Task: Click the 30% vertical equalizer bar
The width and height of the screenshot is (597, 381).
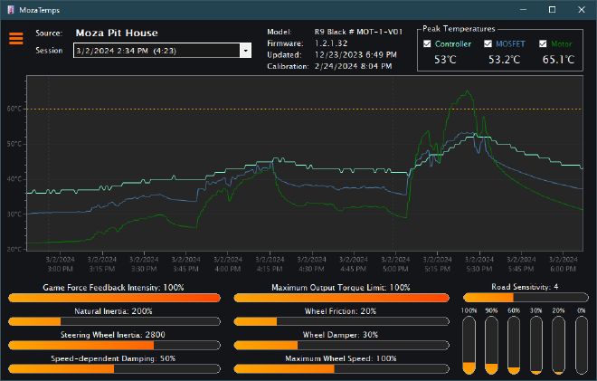Action: click(535, 344)
